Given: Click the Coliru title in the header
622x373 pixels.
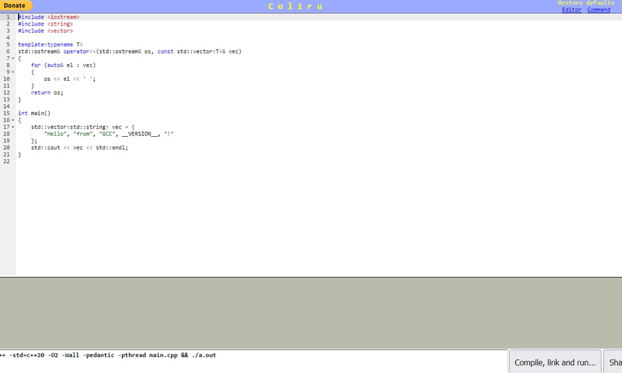Looking at the screenshot, I should coord(295,6).
